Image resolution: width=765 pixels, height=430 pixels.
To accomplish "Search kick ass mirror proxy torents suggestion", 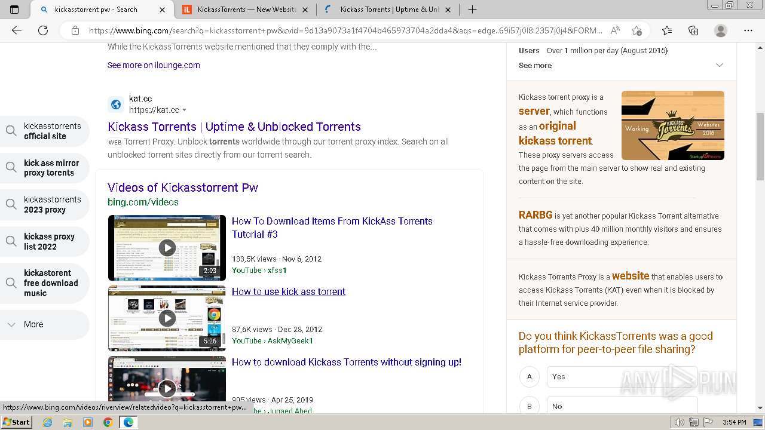I will 45,168.
